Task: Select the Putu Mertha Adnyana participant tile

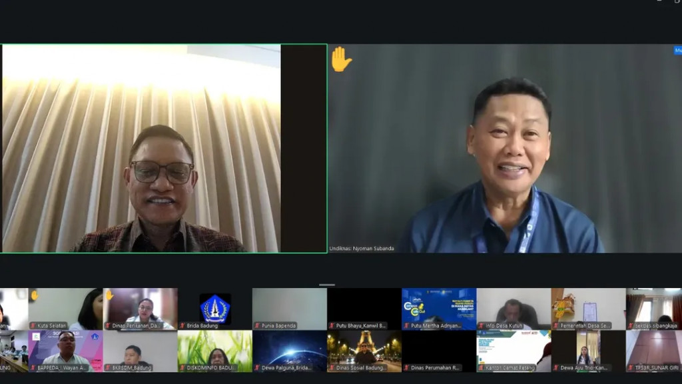Action: [x=438, y=308]
